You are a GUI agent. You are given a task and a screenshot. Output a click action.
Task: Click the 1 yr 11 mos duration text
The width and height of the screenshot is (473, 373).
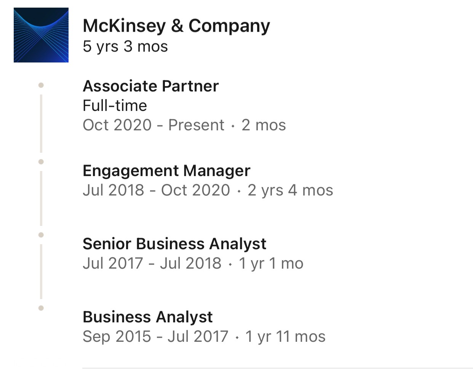tap(286, 336)
